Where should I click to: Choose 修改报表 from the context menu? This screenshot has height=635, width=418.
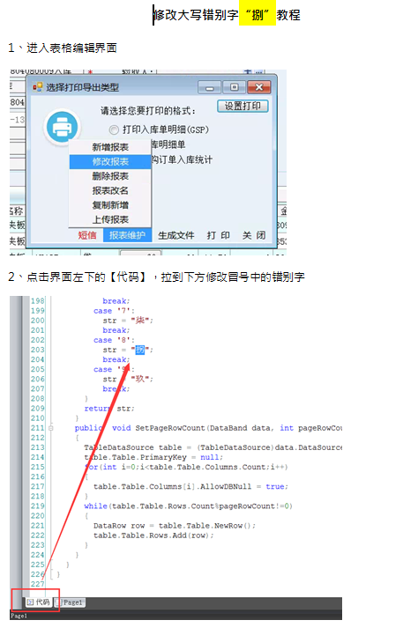pos(110,161)
